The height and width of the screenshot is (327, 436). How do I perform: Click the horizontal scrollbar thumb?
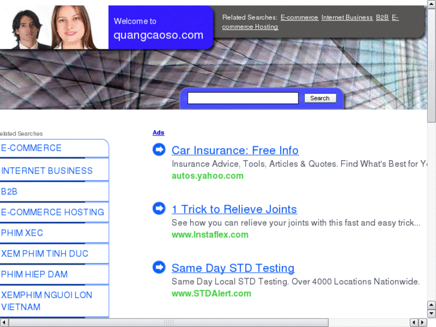[169, 323]
